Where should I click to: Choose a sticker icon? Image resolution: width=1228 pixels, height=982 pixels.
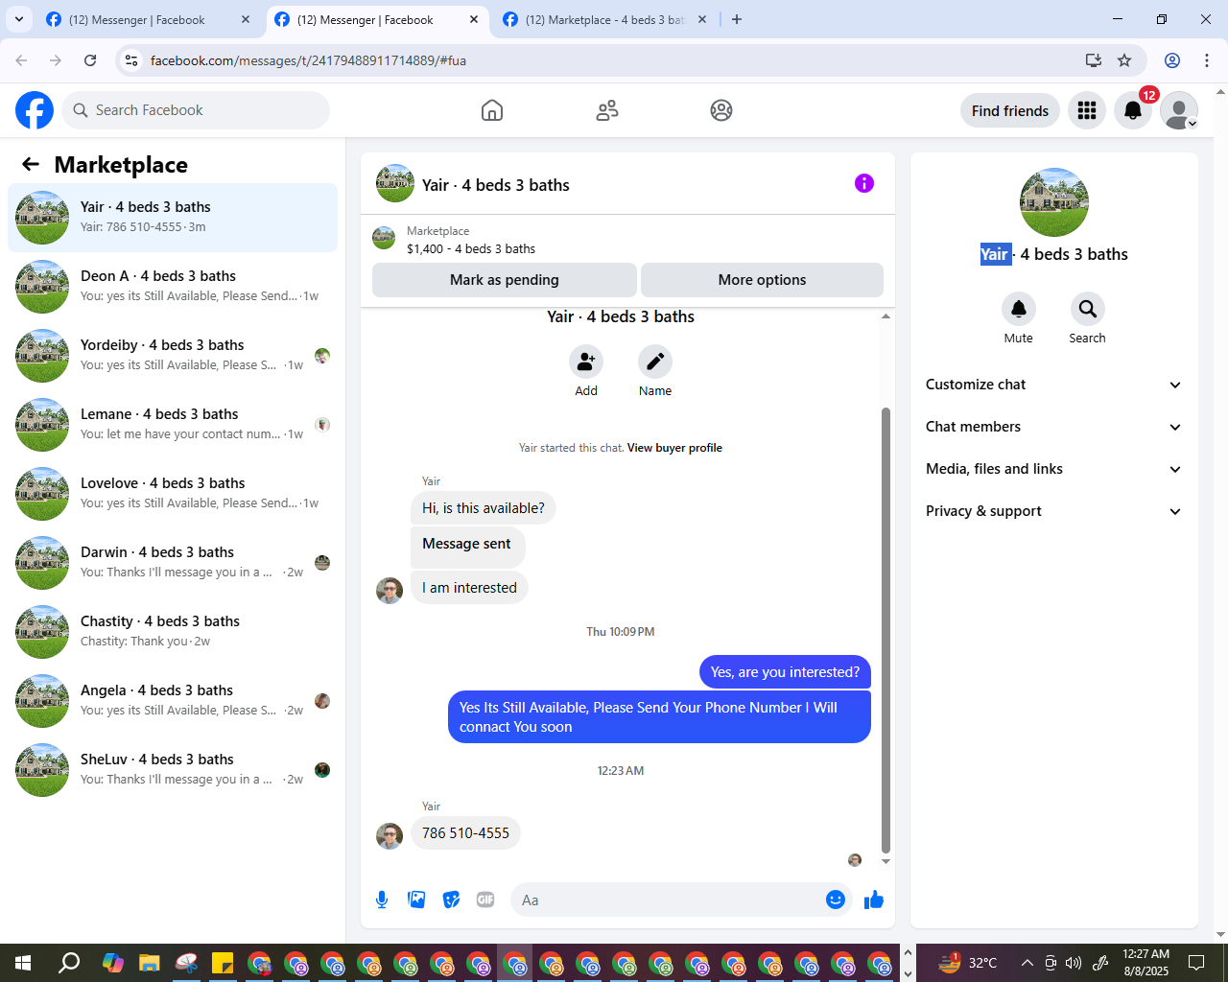pyautogui.click(x=451, y=900)
